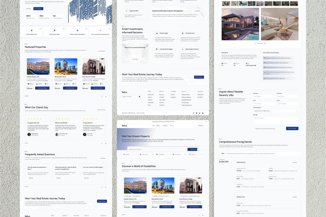326x217 pixels.
Task: Click Send Your Message button
Action: 292,128
